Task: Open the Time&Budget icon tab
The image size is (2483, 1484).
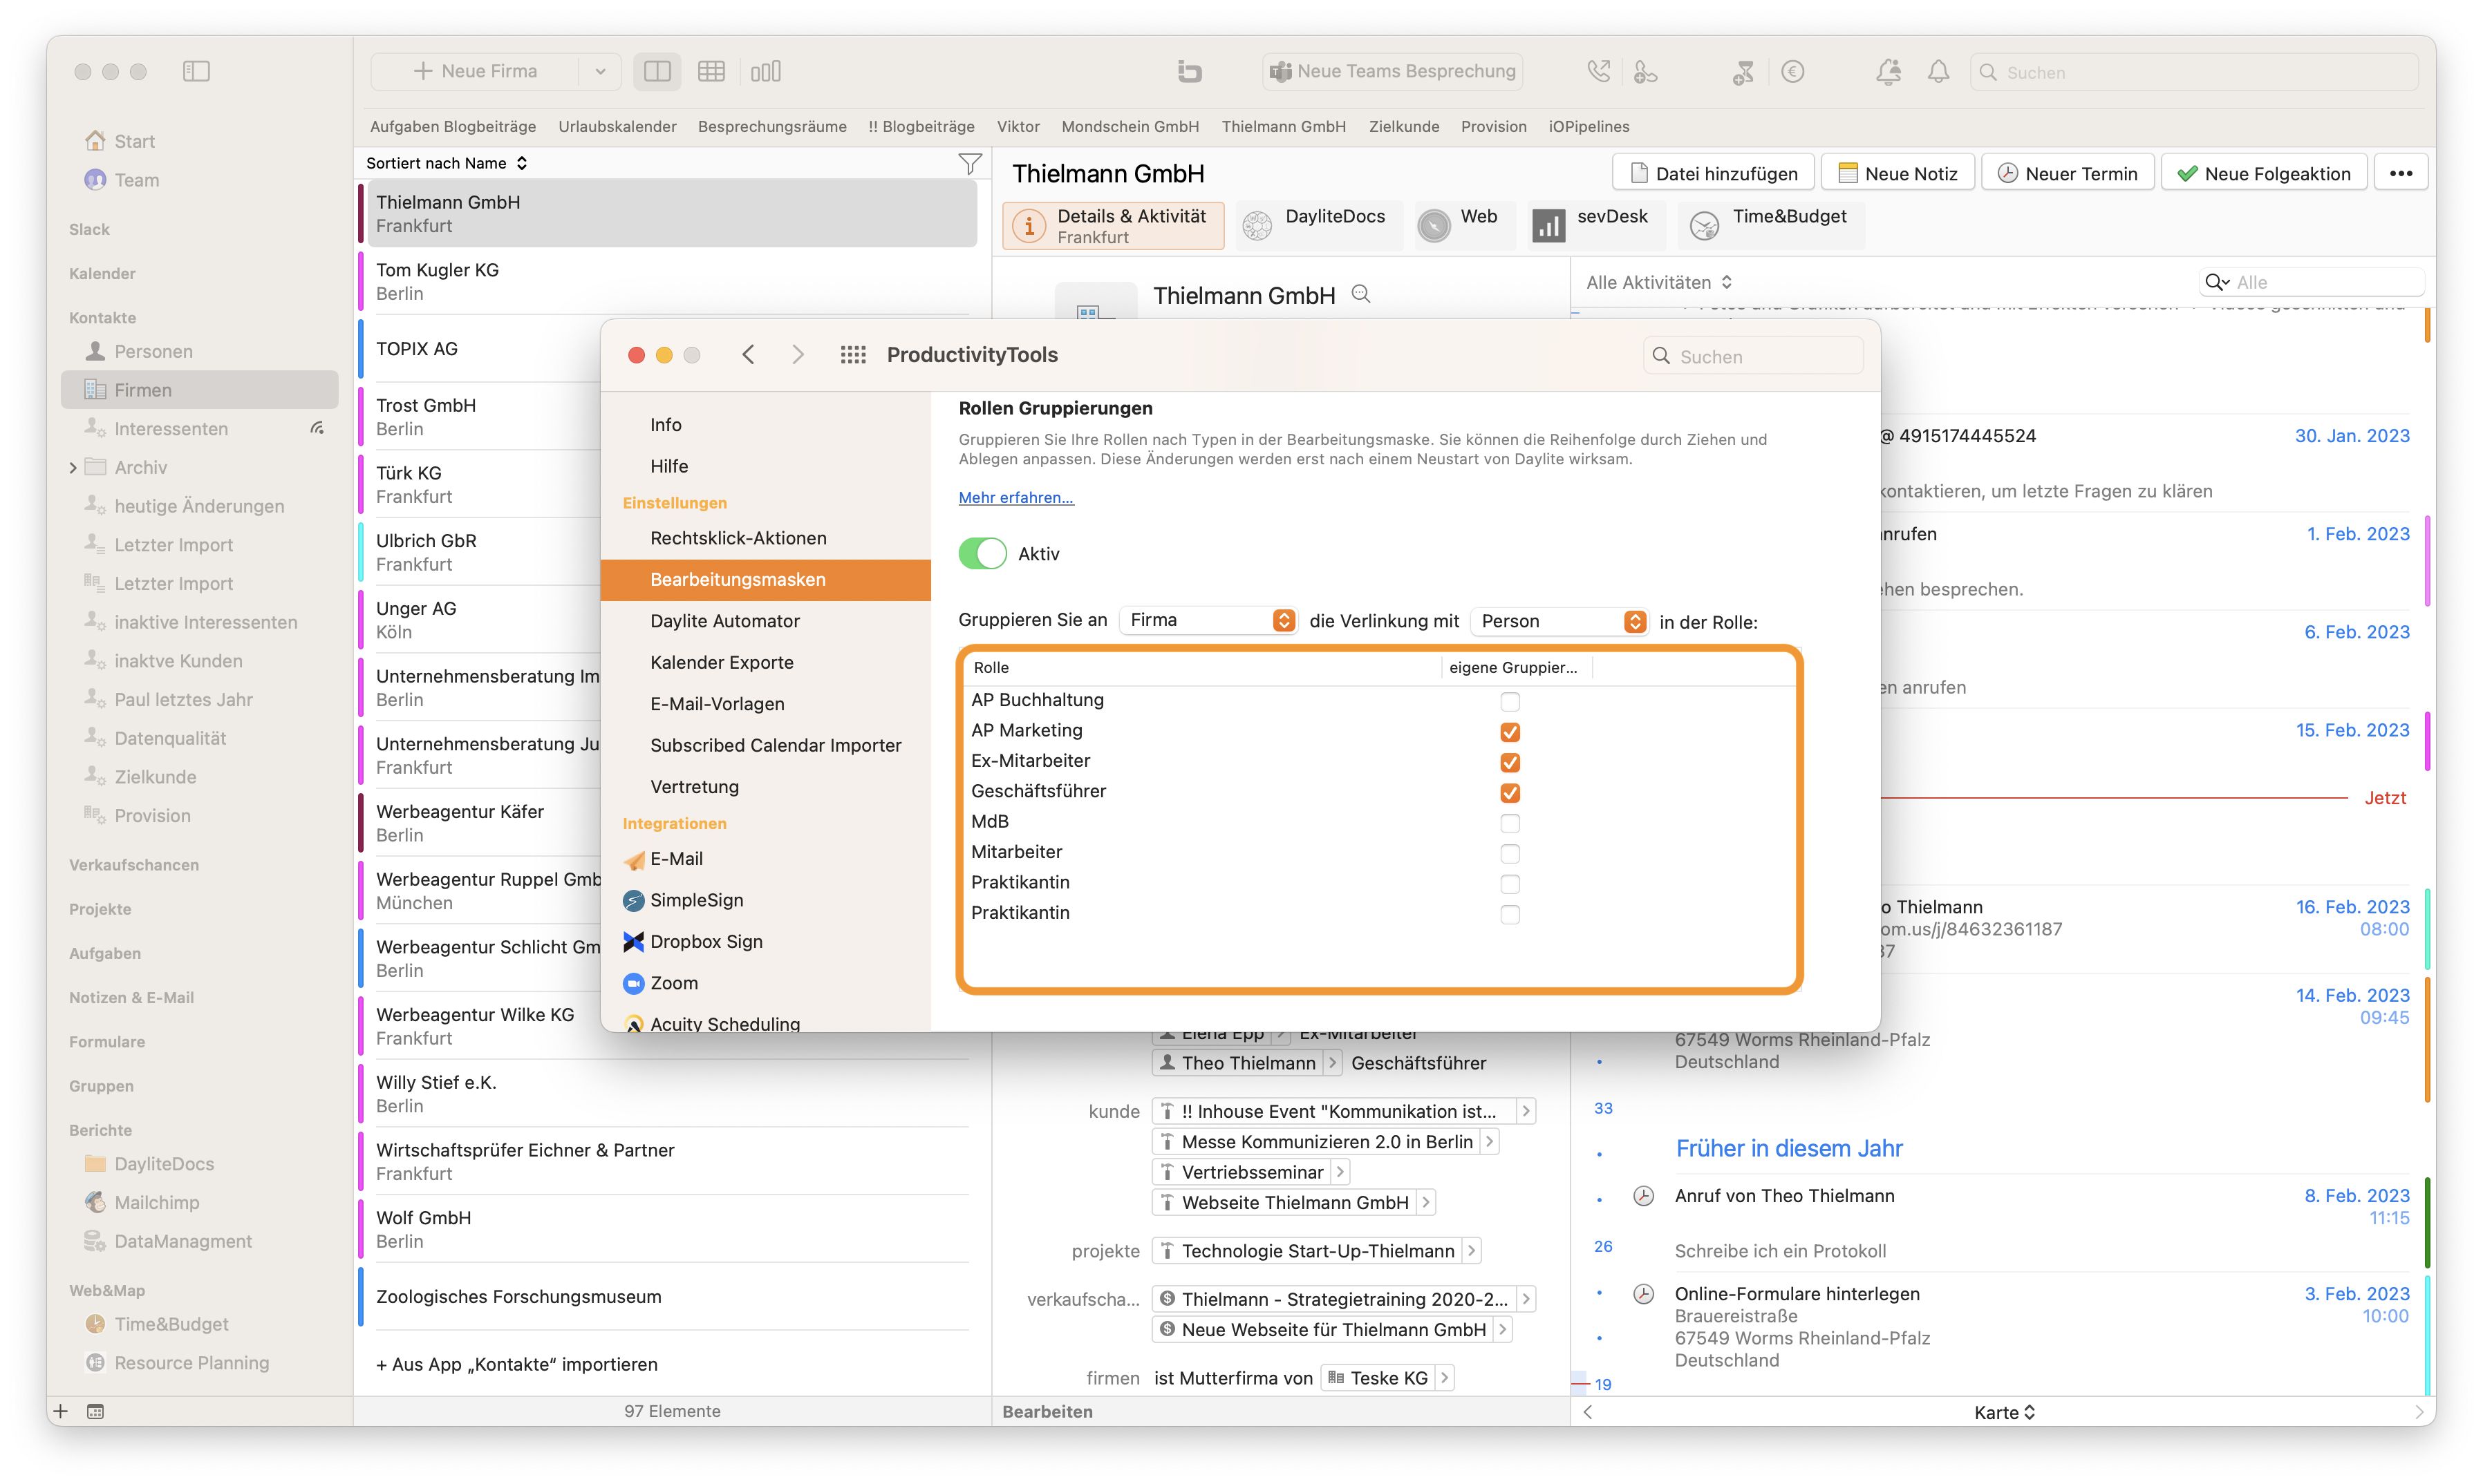Action: 1705,226
